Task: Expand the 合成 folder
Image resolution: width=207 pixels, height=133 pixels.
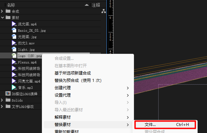Action: pyautogui.click(x=2, y=11)
